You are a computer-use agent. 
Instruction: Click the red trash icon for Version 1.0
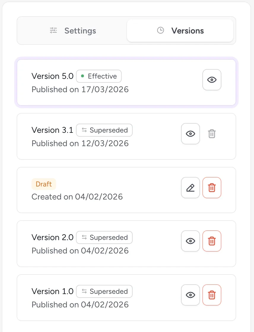pos(212,295)
